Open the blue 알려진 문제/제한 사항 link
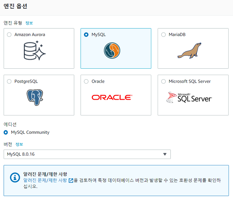 pos(45,180)
